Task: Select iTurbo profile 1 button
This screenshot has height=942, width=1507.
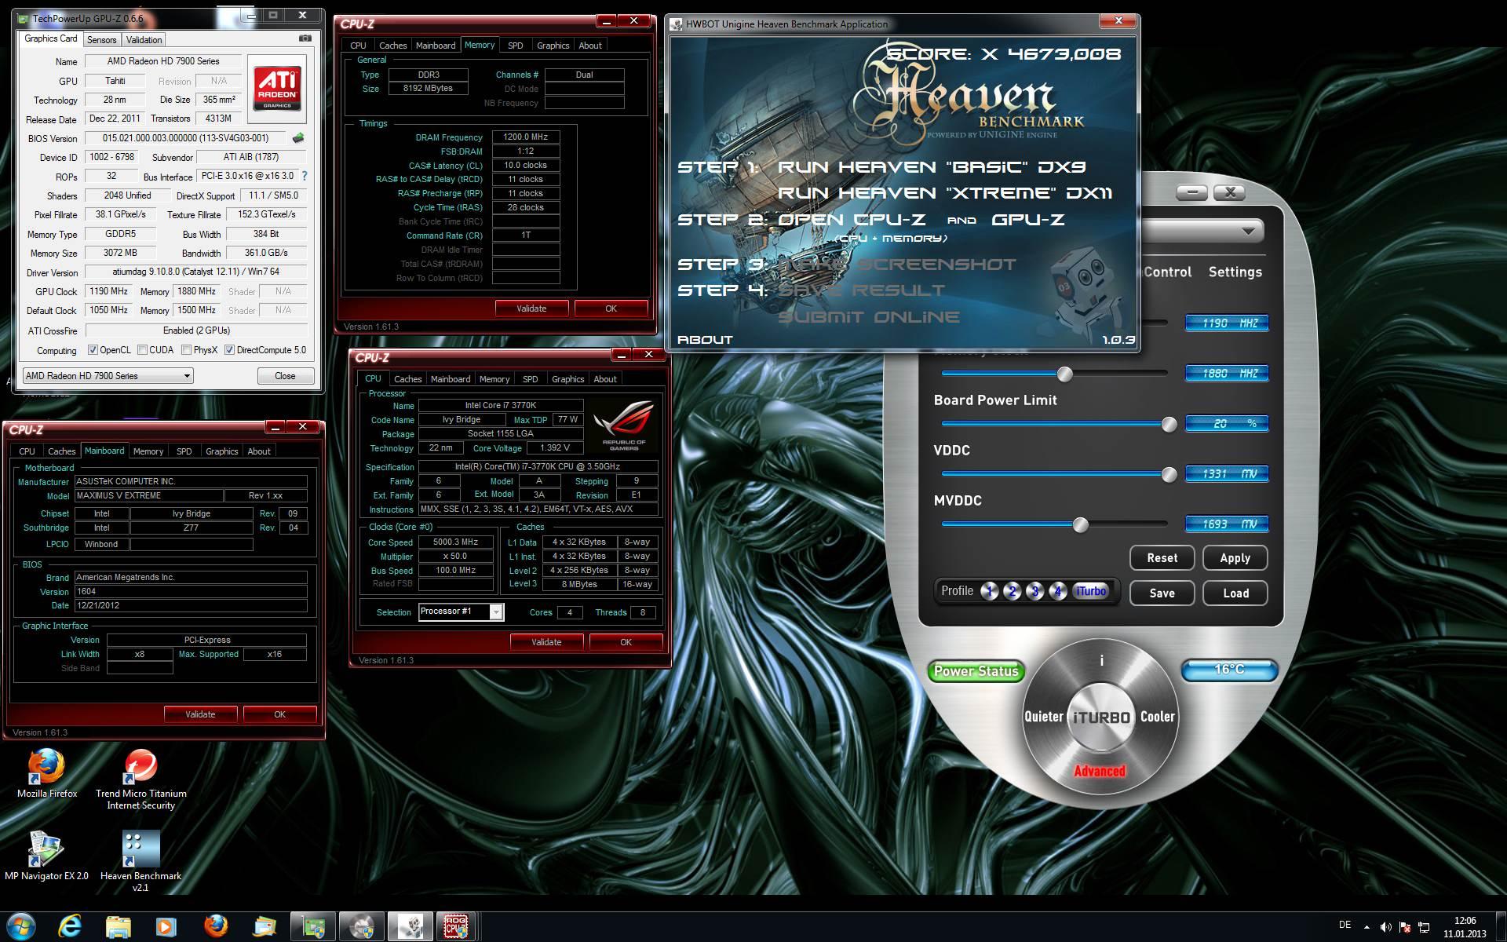Action: (x=990, y=591)
